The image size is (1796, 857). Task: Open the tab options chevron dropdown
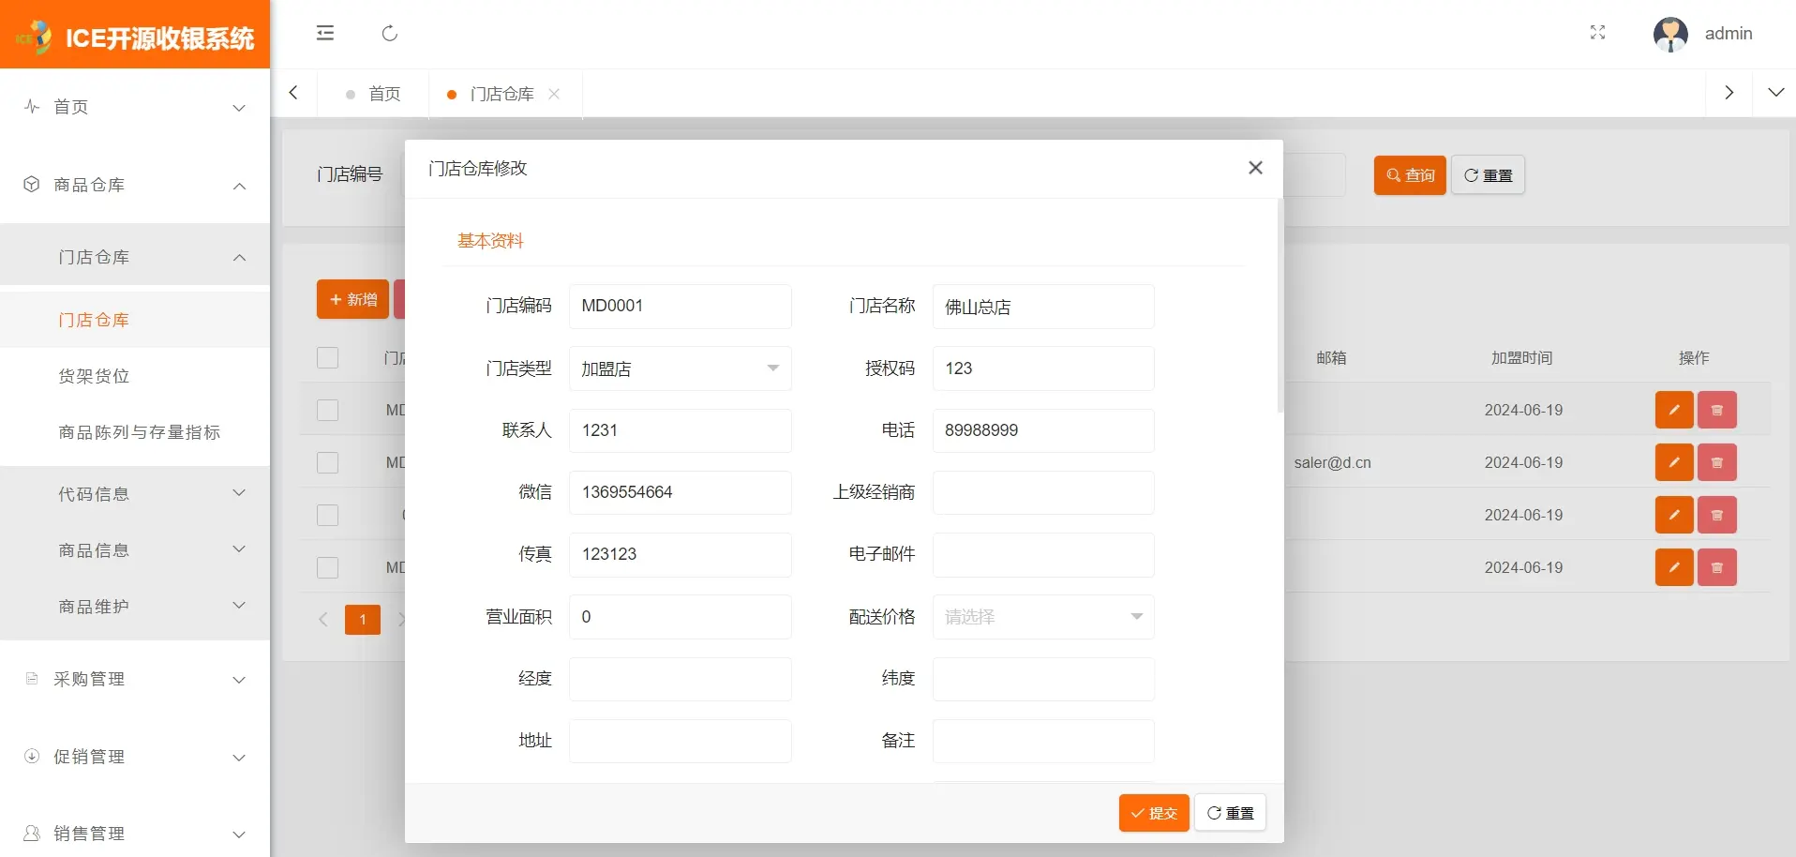click(x=1775, y=93)
